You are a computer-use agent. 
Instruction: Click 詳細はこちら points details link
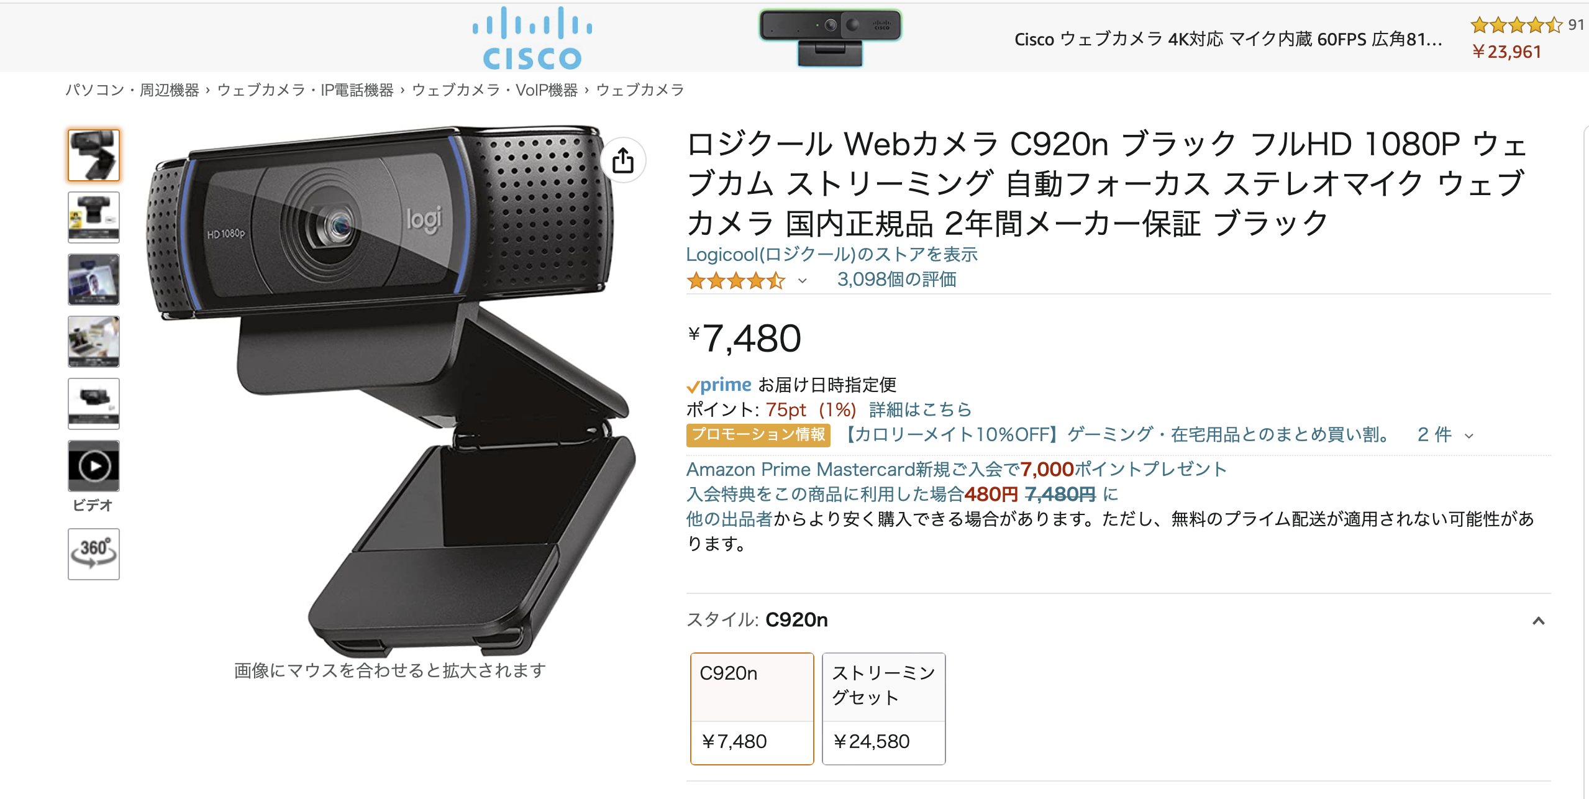[x=920, y=409]
